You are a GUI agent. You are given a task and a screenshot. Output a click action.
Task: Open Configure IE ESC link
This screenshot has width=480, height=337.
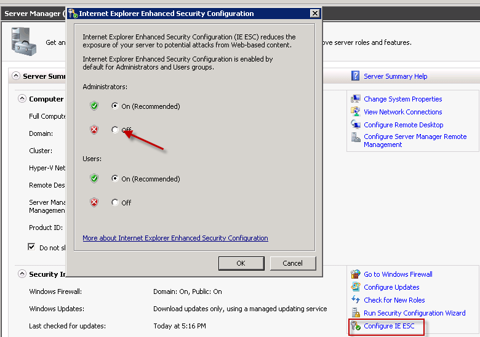tap(389, 326)
